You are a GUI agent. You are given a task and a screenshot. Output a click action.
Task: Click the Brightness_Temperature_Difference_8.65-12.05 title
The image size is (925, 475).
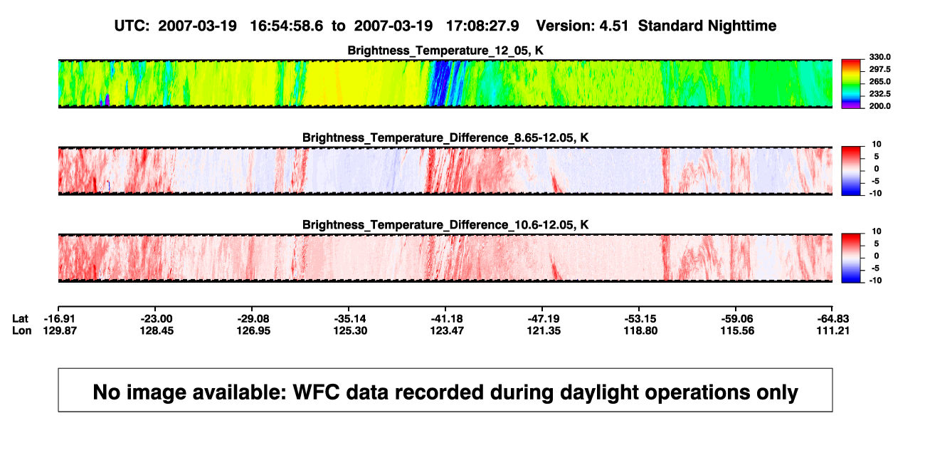pos(445,137)
